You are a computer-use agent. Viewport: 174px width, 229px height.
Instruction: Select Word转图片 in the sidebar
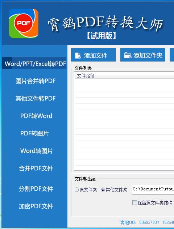(x=37, y=151)
